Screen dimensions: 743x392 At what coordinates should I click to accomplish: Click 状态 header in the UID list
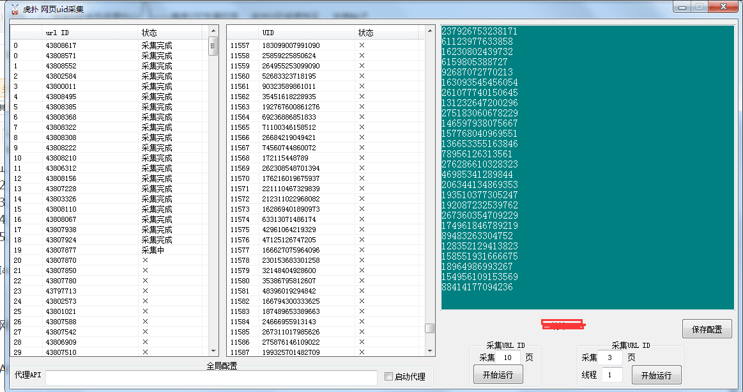[x=386, y=33]
